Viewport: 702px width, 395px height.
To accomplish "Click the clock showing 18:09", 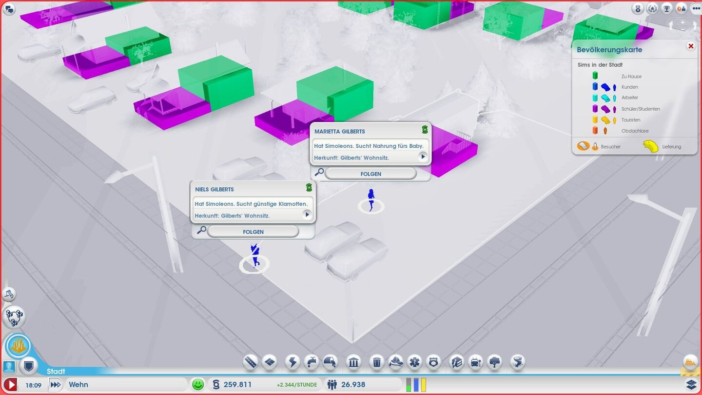I will (33, 385).
